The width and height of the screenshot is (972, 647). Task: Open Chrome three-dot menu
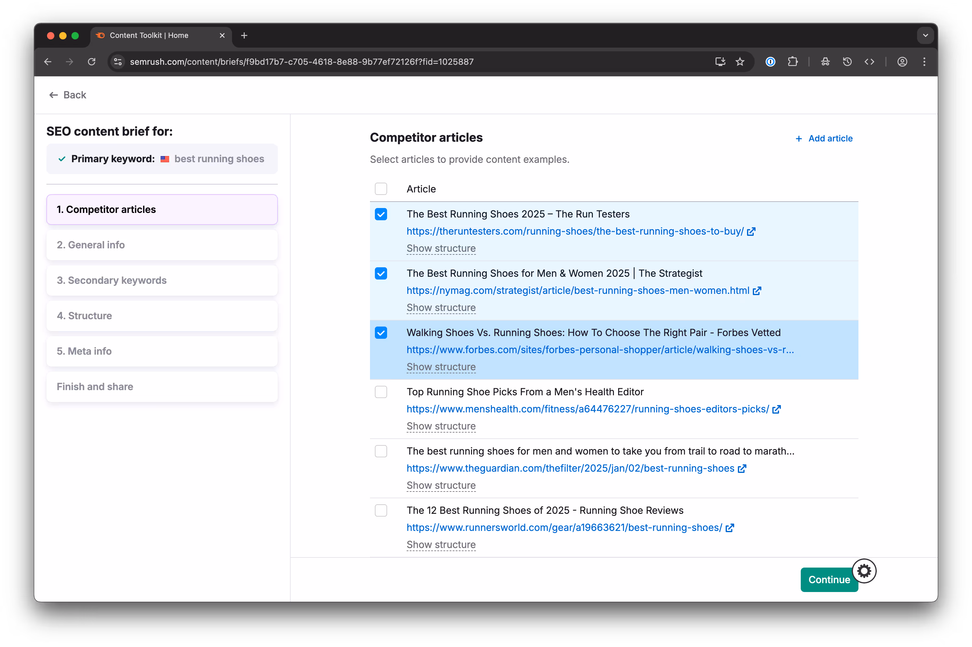pos(924,62)
